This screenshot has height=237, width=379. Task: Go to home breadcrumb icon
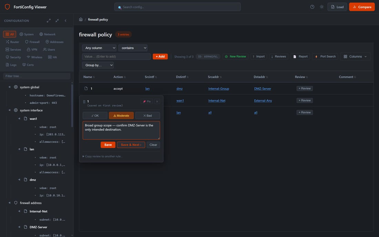tap(81, 19)
